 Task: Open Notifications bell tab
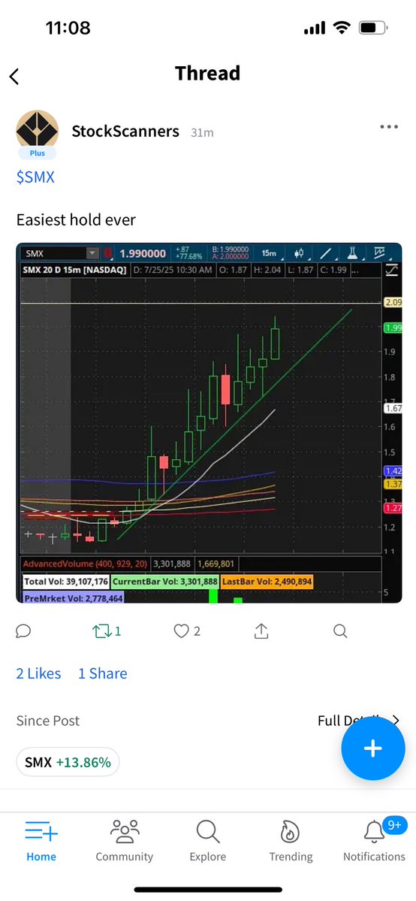pos(374,841)
